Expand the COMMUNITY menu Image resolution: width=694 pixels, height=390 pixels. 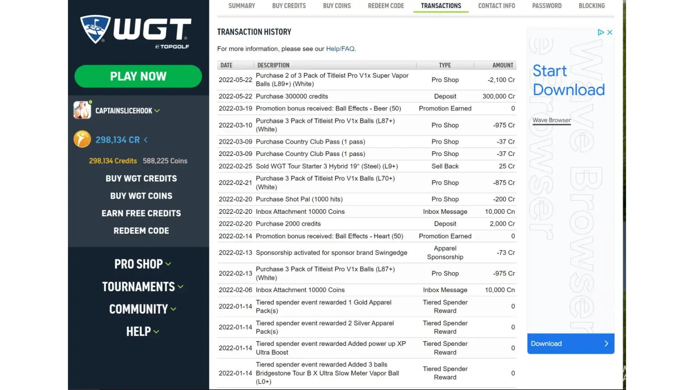[x=142, y=309]
